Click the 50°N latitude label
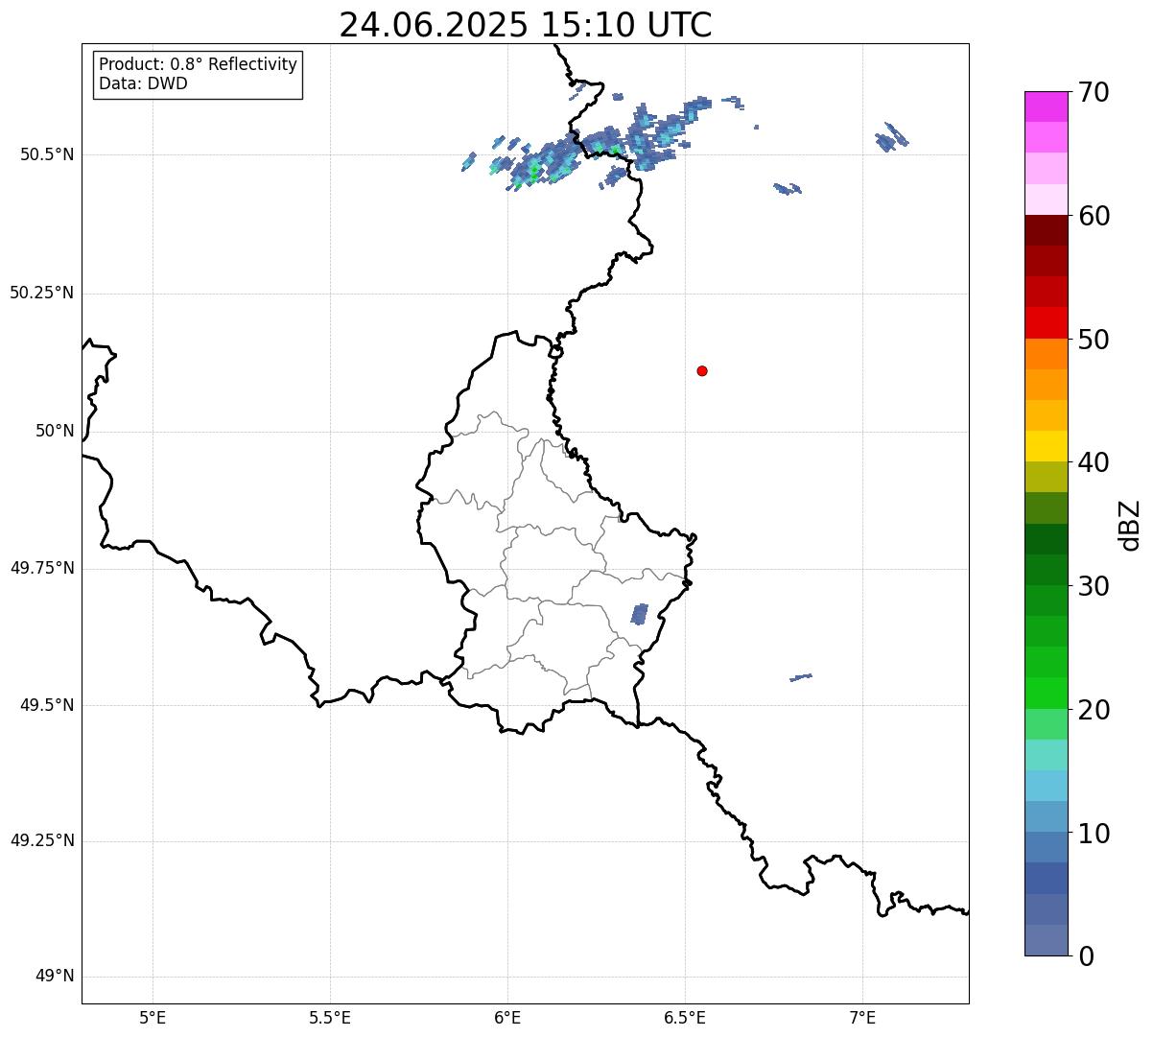This screenshot has height=1037, width=1153. [x=55, y=431]
